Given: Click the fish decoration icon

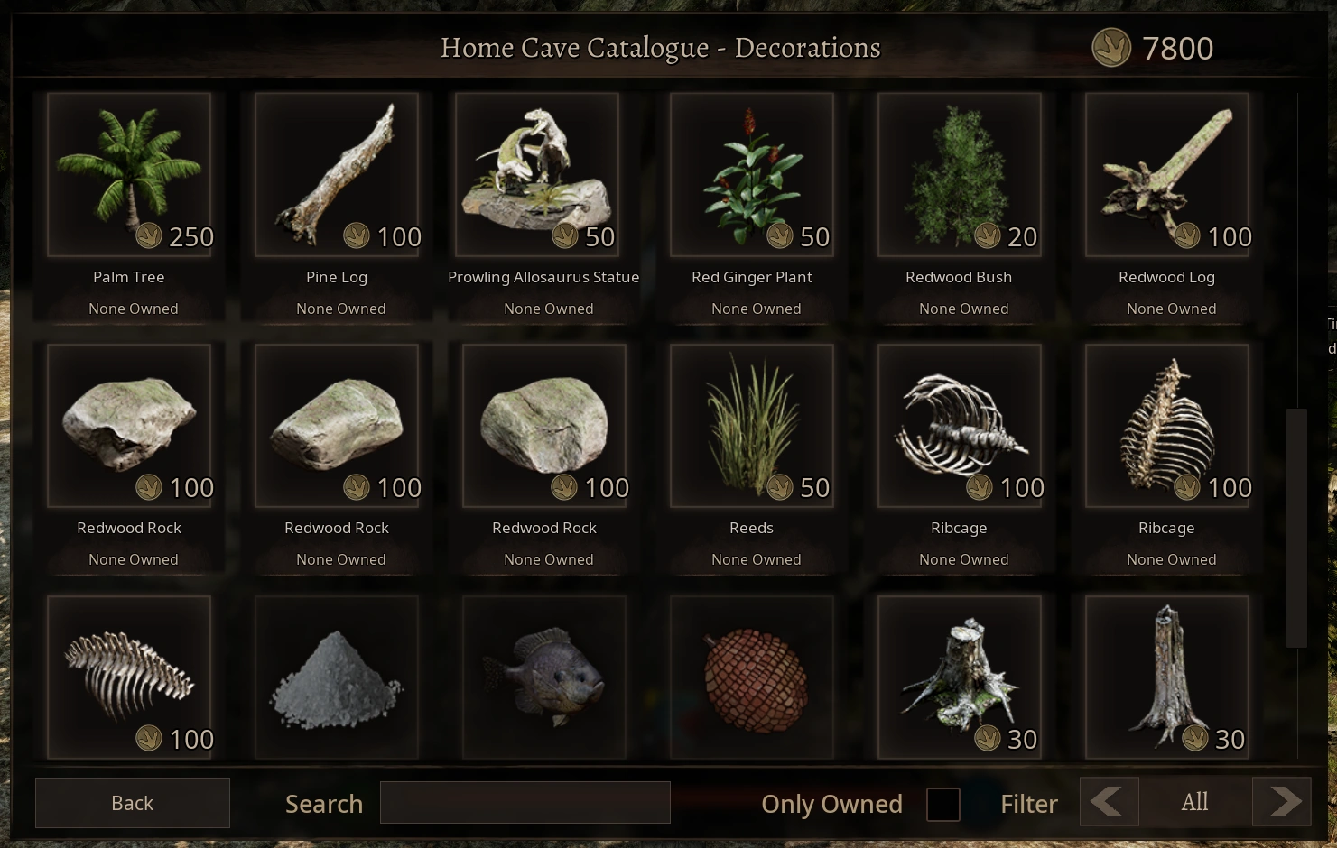Looking at the screenshot, I should [544, 677].
